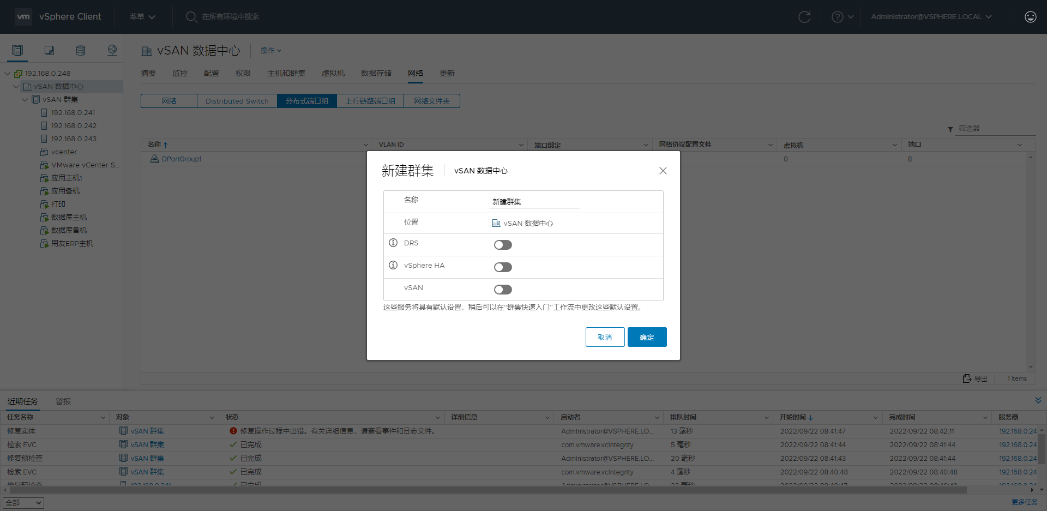Click the refresh icon in the top bar
Image resolution: width=1047 pixels, height=511 pixels.
pos(805,16)
